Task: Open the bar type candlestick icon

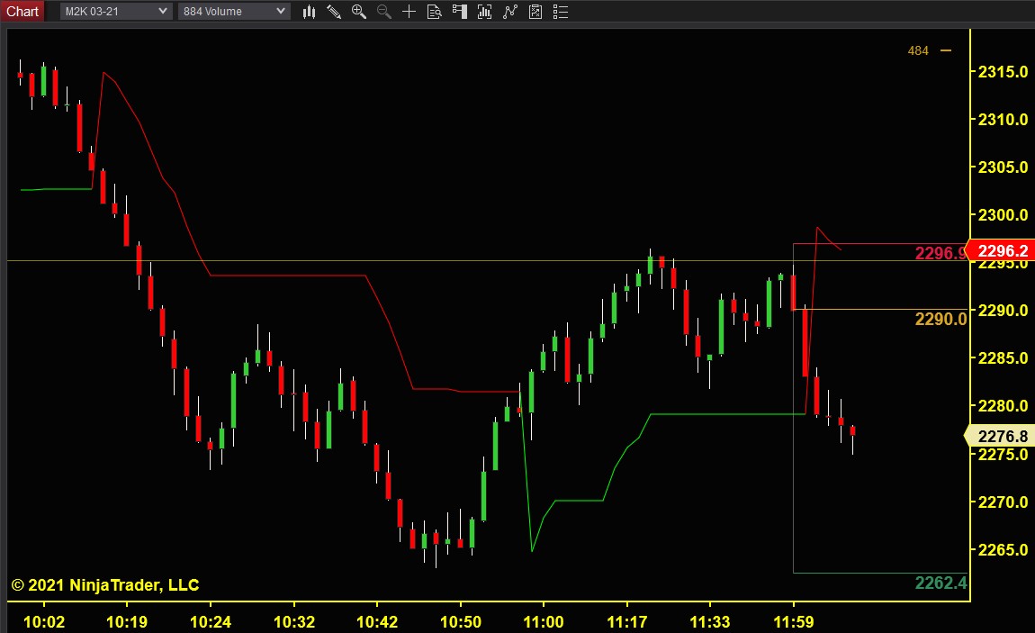Action: pyautogui.click(x=309, y=11)
